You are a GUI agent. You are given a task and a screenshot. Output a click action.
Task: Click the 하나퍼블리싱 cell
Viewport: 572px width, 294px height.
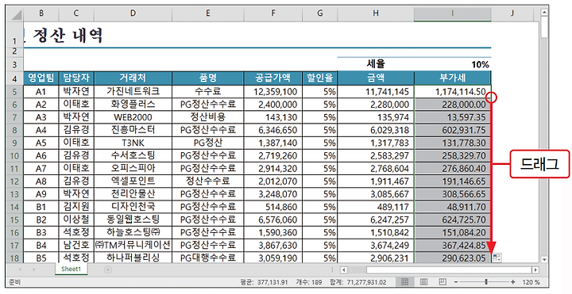(x=133, y=258)
